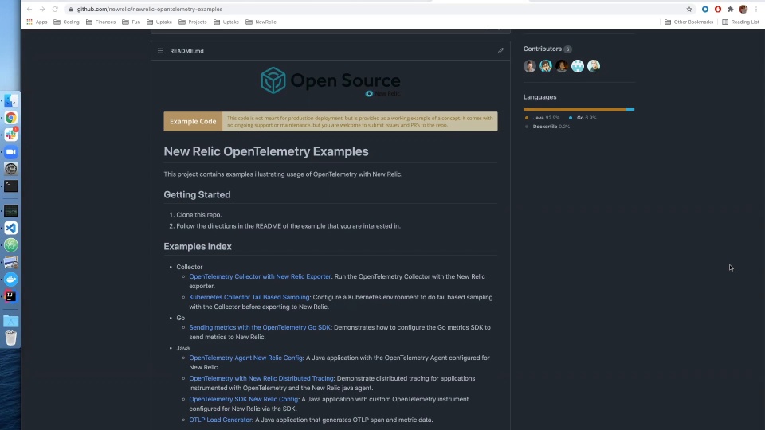The height and width of the screenshot is (430, 765).
Task: Click the Examples Index heading
Action: [x=198, y=247]
